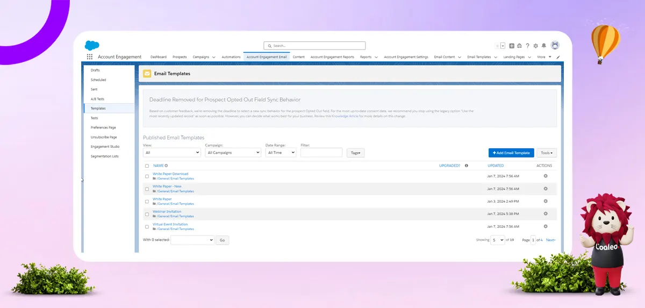
Task: Open the App Launcher grid icon
Action: tap(90, 56)
